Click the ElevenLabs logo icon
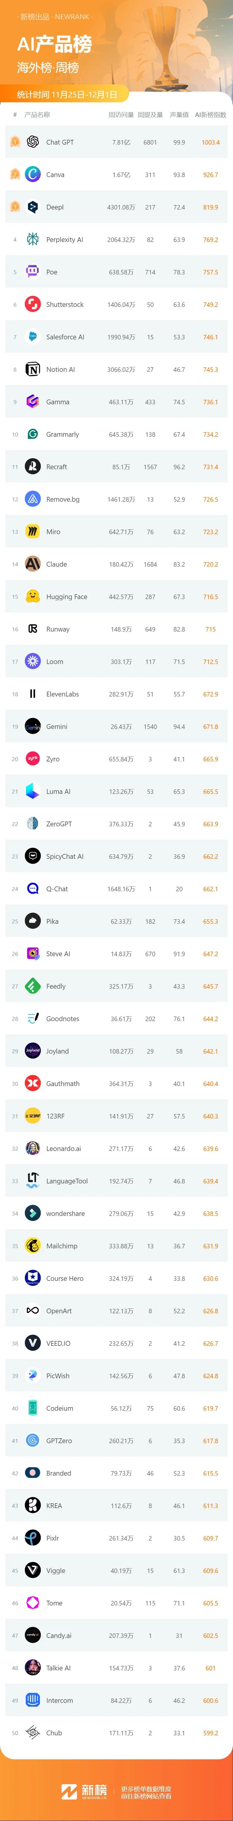Viewport: 233px width, 1821px height. pos(32,694)
